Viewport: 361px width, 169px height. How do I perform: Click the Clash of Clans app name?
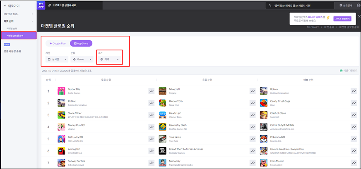tap(278, 113)
